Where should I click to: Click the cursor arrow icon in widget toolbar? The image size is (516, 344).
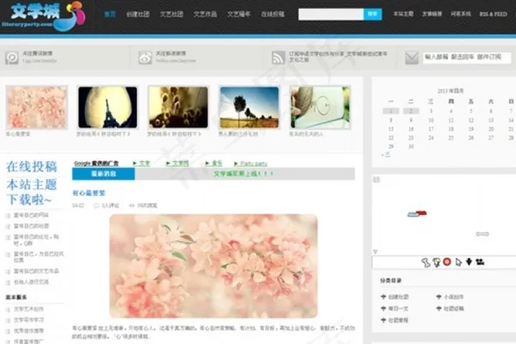coord(458,262)
